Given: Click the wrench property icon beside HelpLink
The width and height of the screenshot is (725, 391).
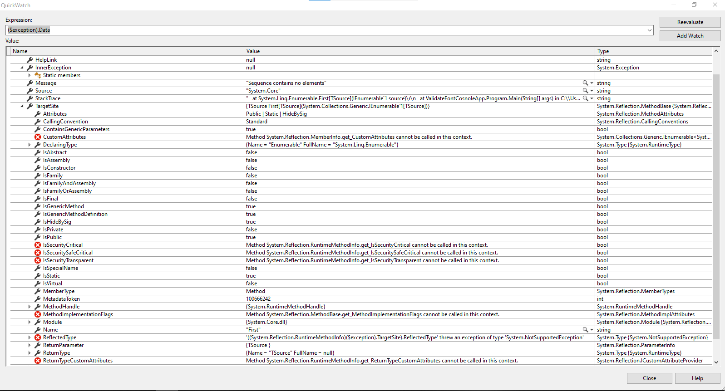Looking at the screenshot, I should point(30,60).
